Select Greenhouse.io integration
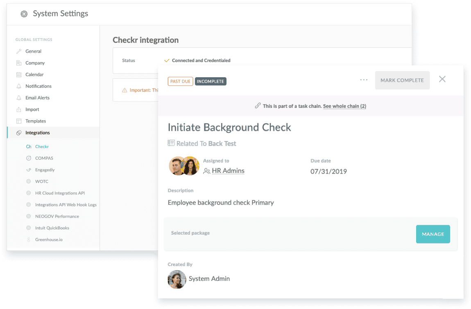Viewport: 471px width, 309px height. pos(49,240)
